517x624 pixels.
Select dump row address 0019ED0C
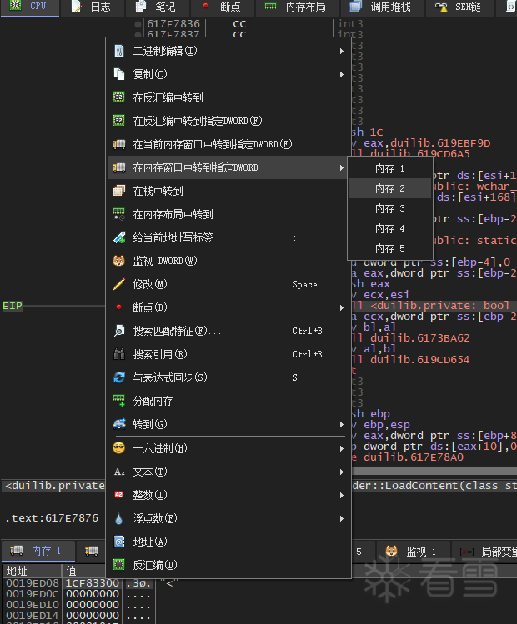tap(33, 594)
